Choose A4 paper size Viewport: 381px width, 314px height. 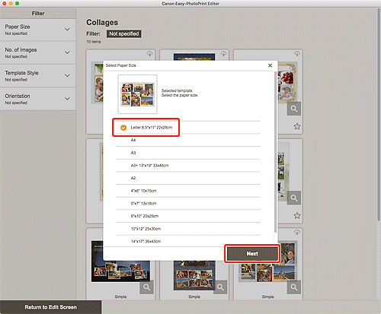(188, 140)
